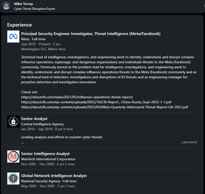Click the Global Network Intelligence Analyst title

pos(54,176)
